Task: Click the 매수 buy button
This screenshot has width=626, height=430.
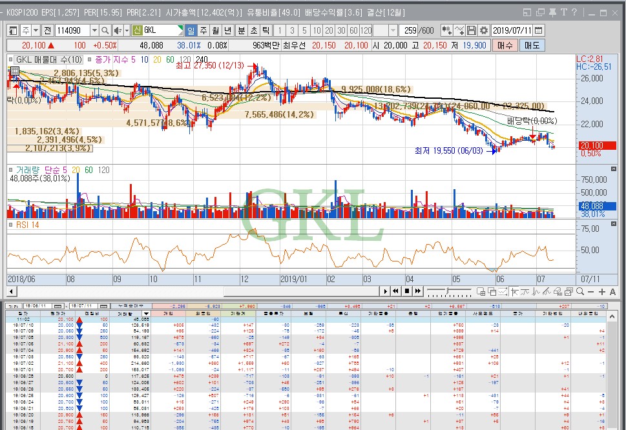Action: coord(505,45)
